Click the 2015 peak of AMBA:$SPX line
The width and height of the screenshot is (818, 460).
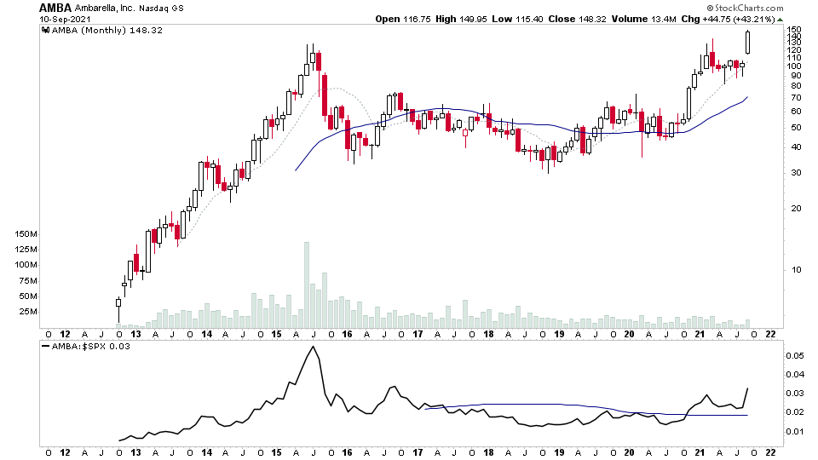coord(313,348)
